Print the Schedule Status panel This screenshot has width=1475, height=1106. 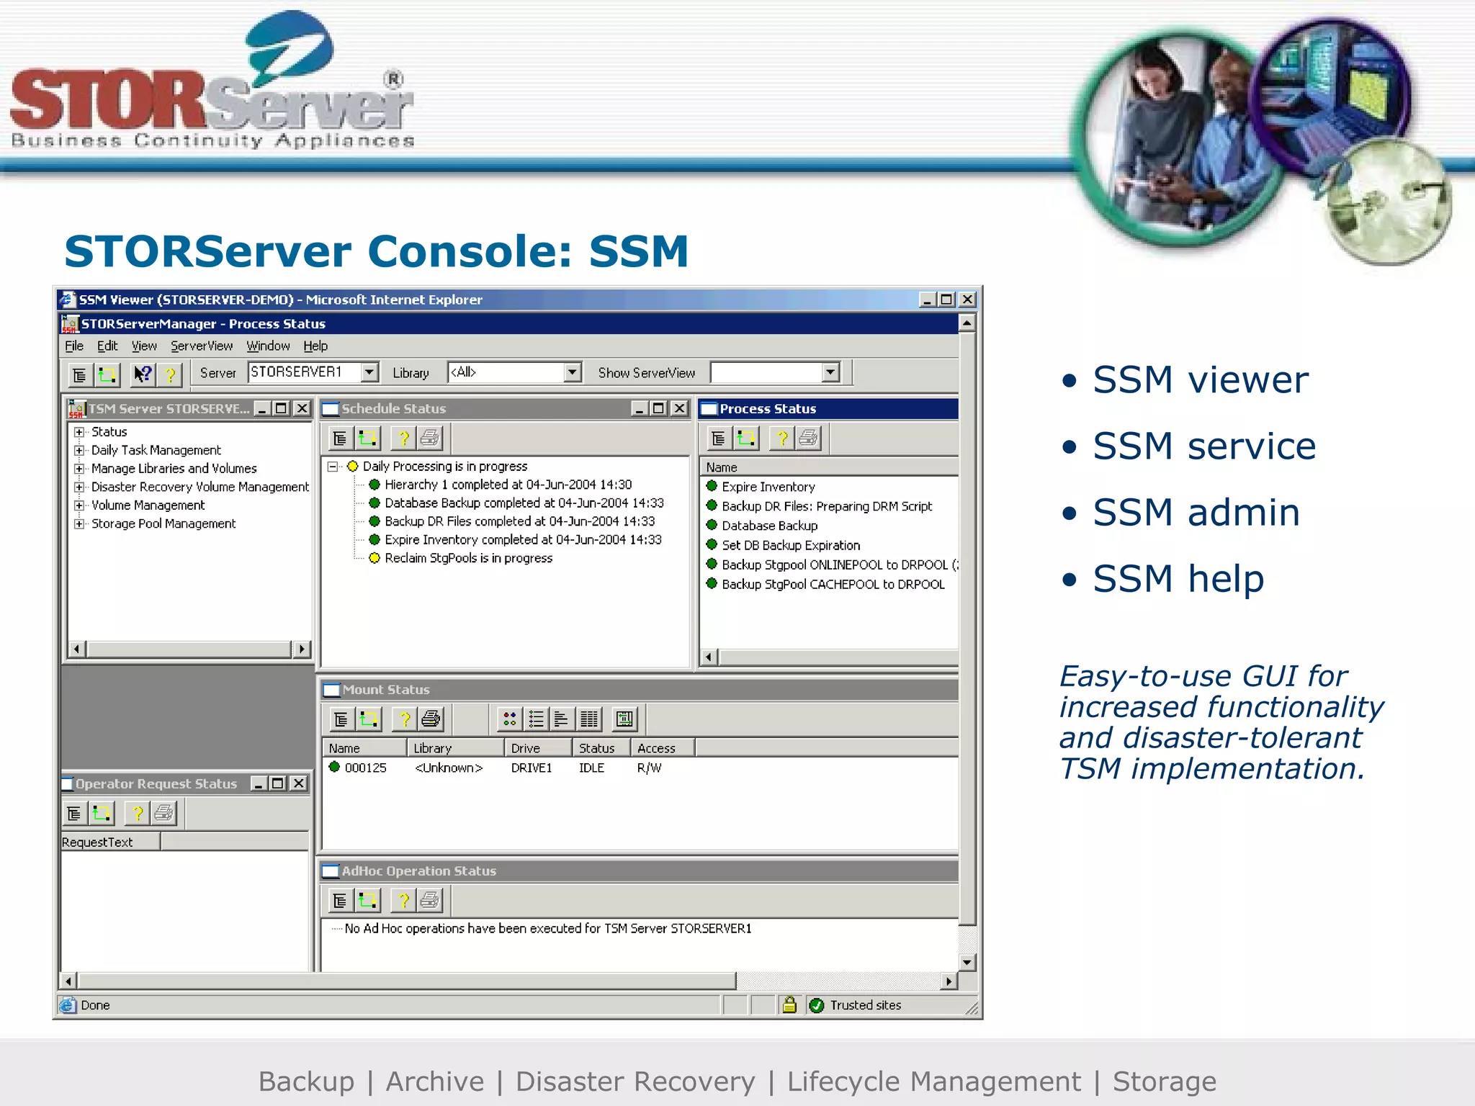(430, 438)
